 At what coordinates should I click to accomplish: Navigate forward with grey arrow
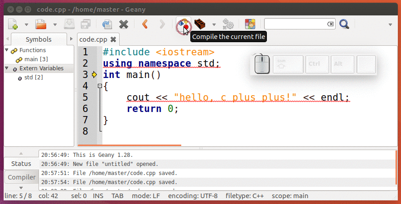162,24
